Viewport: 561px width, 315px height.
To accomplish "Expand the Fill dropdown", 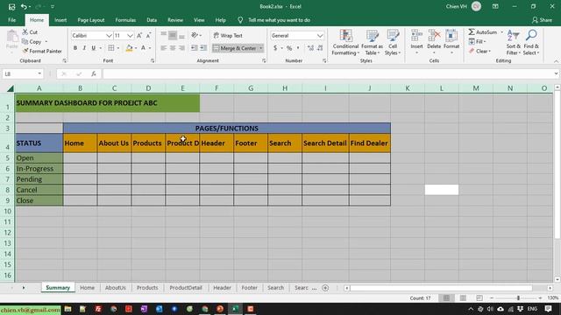I will coord(485,42).
